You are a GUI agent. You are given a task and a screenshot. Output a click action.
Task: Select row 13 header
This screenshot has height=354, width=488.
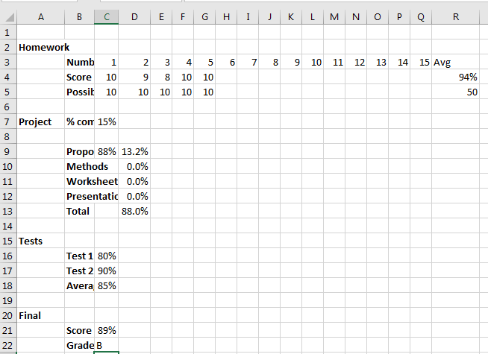[7, 211]
